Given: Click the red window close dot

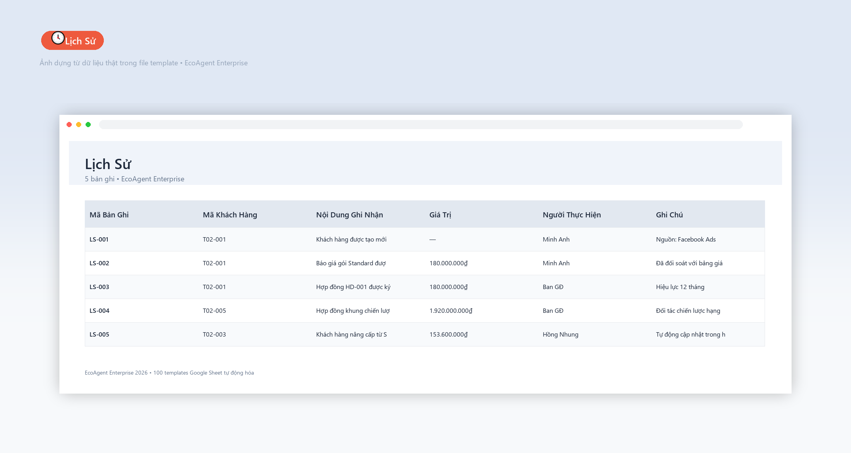Looking at the screenshot, I should coord(69,125).
